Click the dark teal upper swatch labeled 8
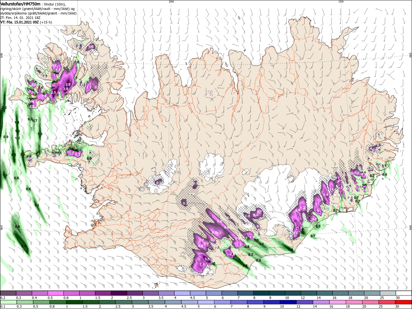412x309 pixels. 261,293
